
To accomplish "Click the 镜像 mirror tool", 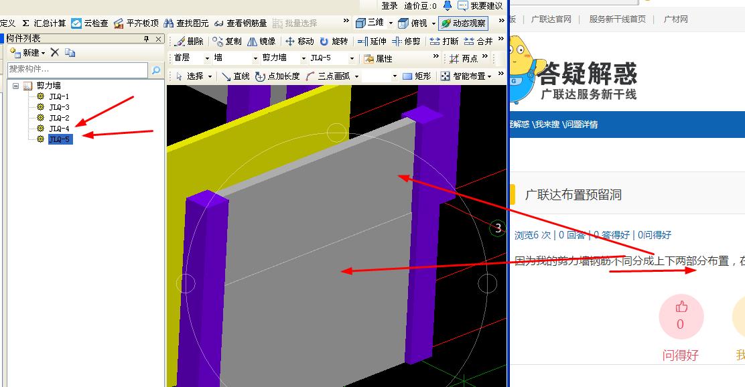I will pos(261,42).
